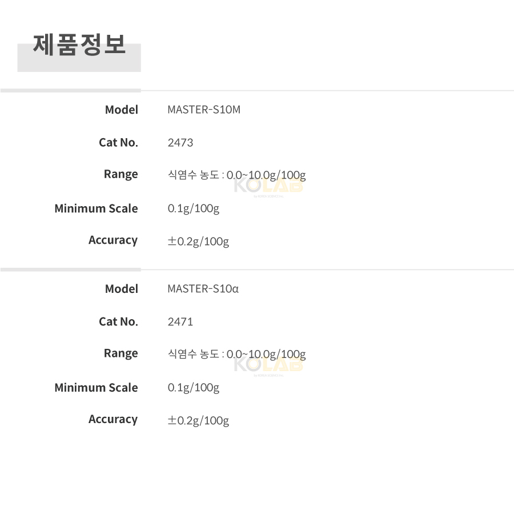Click the first Model label
Screen dimensions: 514x511
122,110
